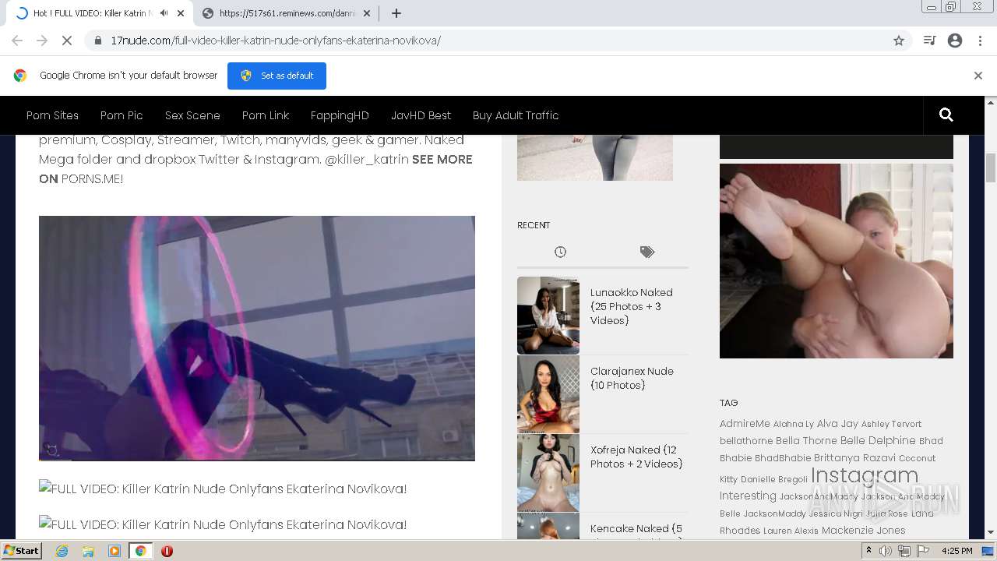Click the page scrollbar down arrow
Image resolution: width=997 pixels, height=561 pixels.
[x=991, y=533]
